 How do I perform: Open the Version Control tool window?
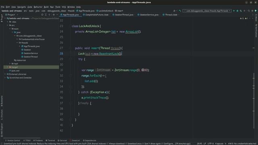(x=12, y=141)
